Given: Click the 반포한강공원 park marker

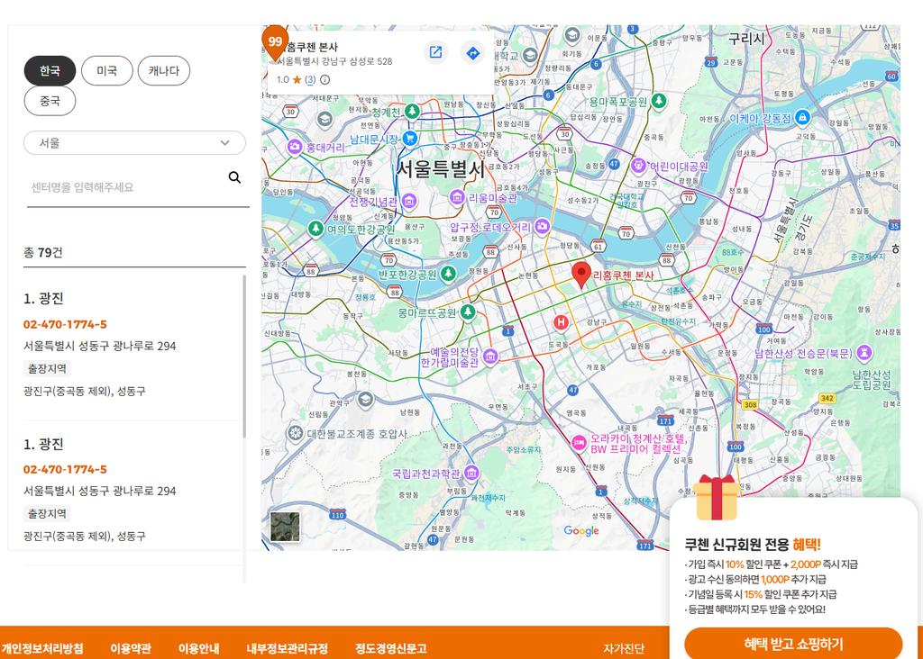Looking at the screenshot, I should coord(449,274).
